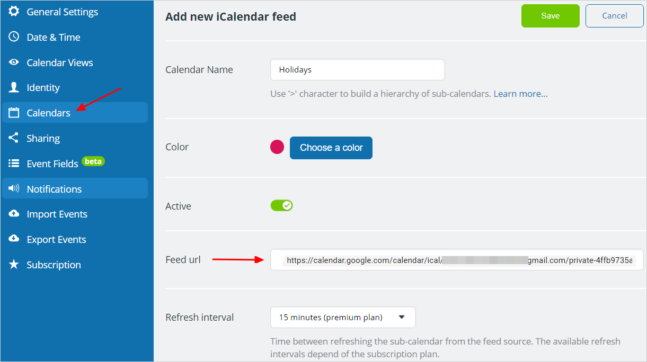Click the pink color swatch circle

[277, 147]
